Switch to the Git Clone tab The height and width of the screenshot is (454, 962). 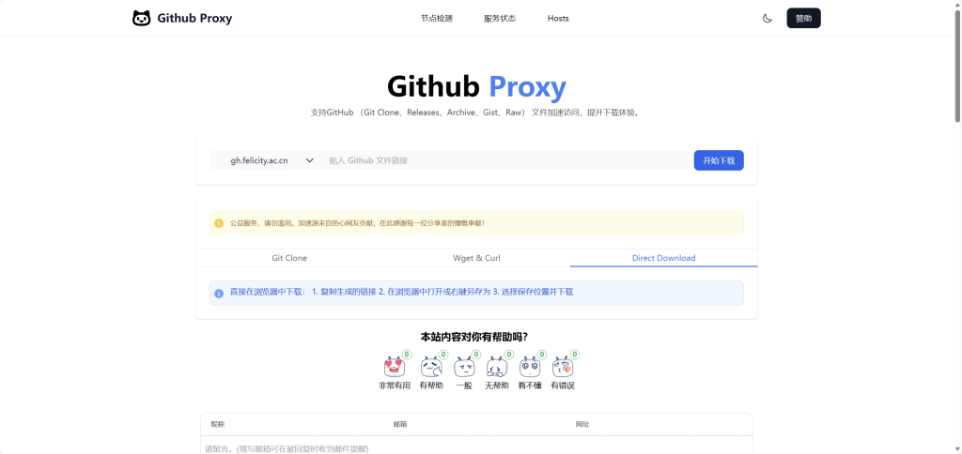pyautogui.click(x=289, y=258)
